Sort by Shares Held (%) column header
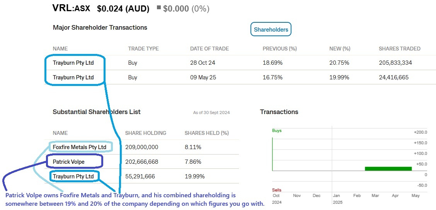Viewport: 436px width, 210px height. pyautogui.click(x=207, y=133)
